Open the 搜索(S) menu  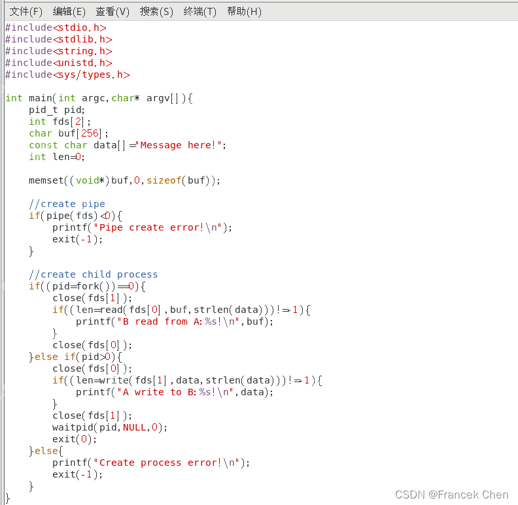point(156,12)
